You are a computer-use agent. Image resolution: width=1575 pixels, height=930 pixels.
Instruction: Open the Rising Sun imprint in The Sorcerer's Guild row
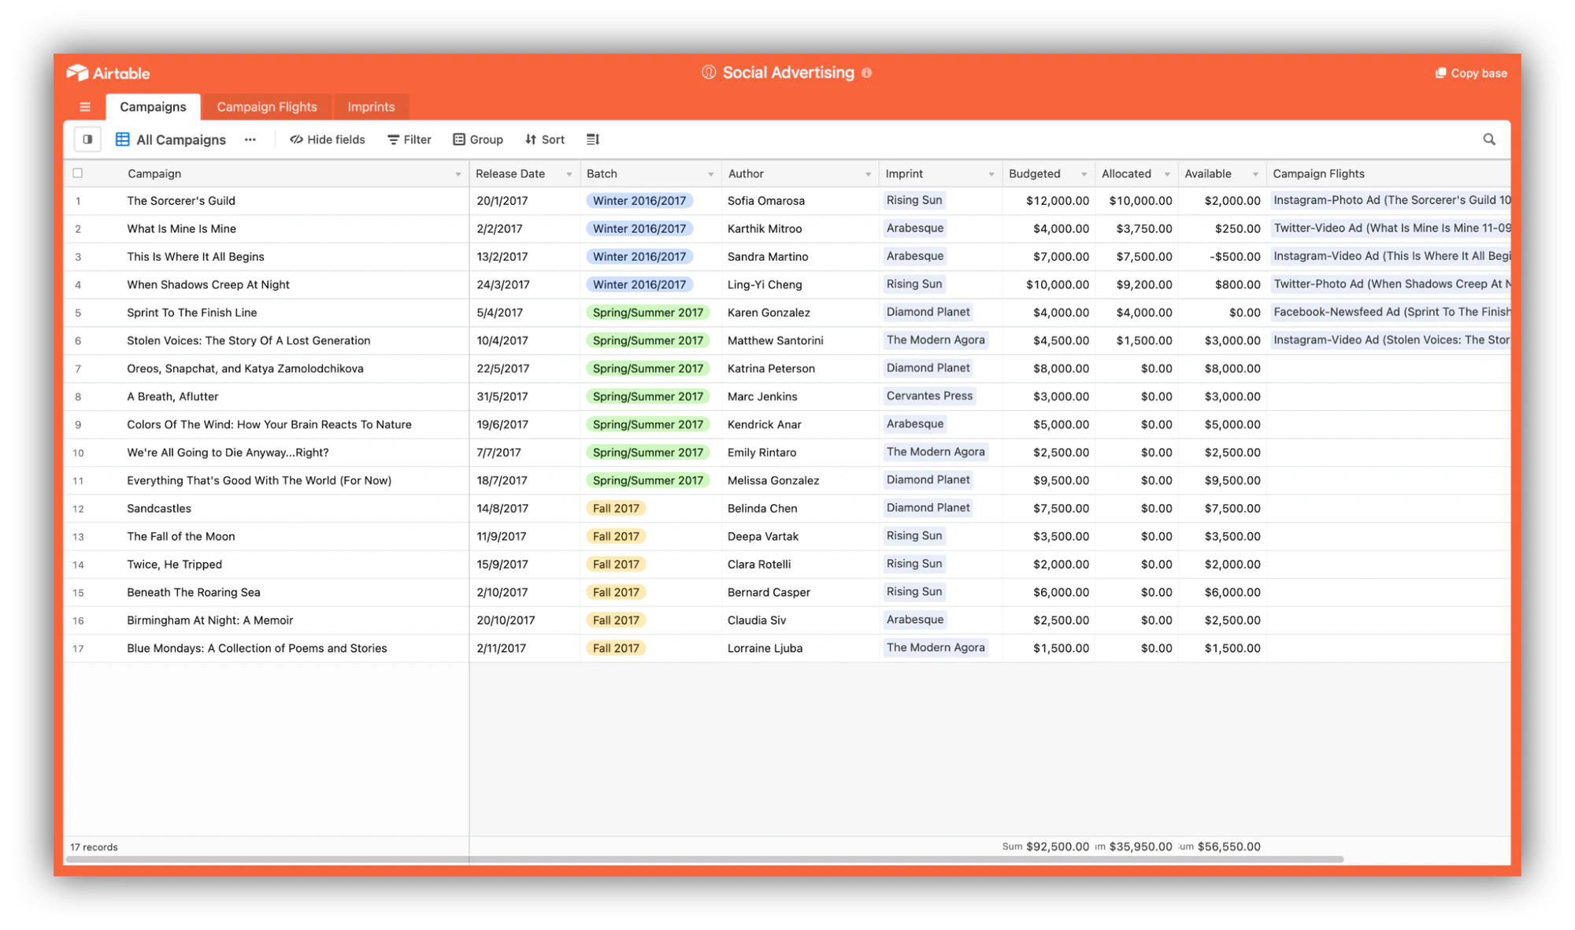pyautogui.click(x=914, y=200)
